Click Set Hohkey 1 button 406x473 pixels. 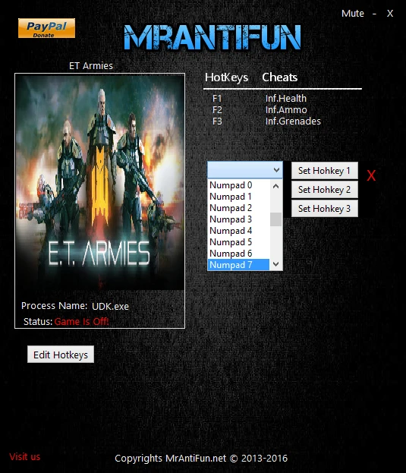pos(325,170)
